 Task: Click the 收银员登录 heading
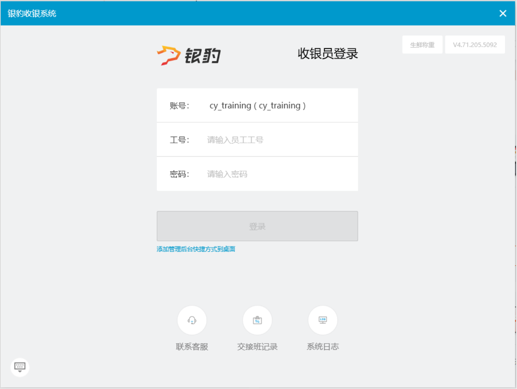pyautogui.click(x=328, y=54)
